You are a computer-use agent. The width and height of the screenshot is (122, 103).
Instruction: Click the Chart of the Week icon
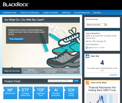[x=87, y=83]
